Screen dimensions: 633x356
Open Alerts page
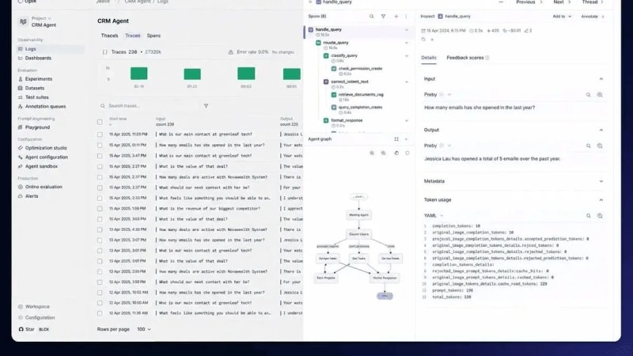tap(31, 196)
